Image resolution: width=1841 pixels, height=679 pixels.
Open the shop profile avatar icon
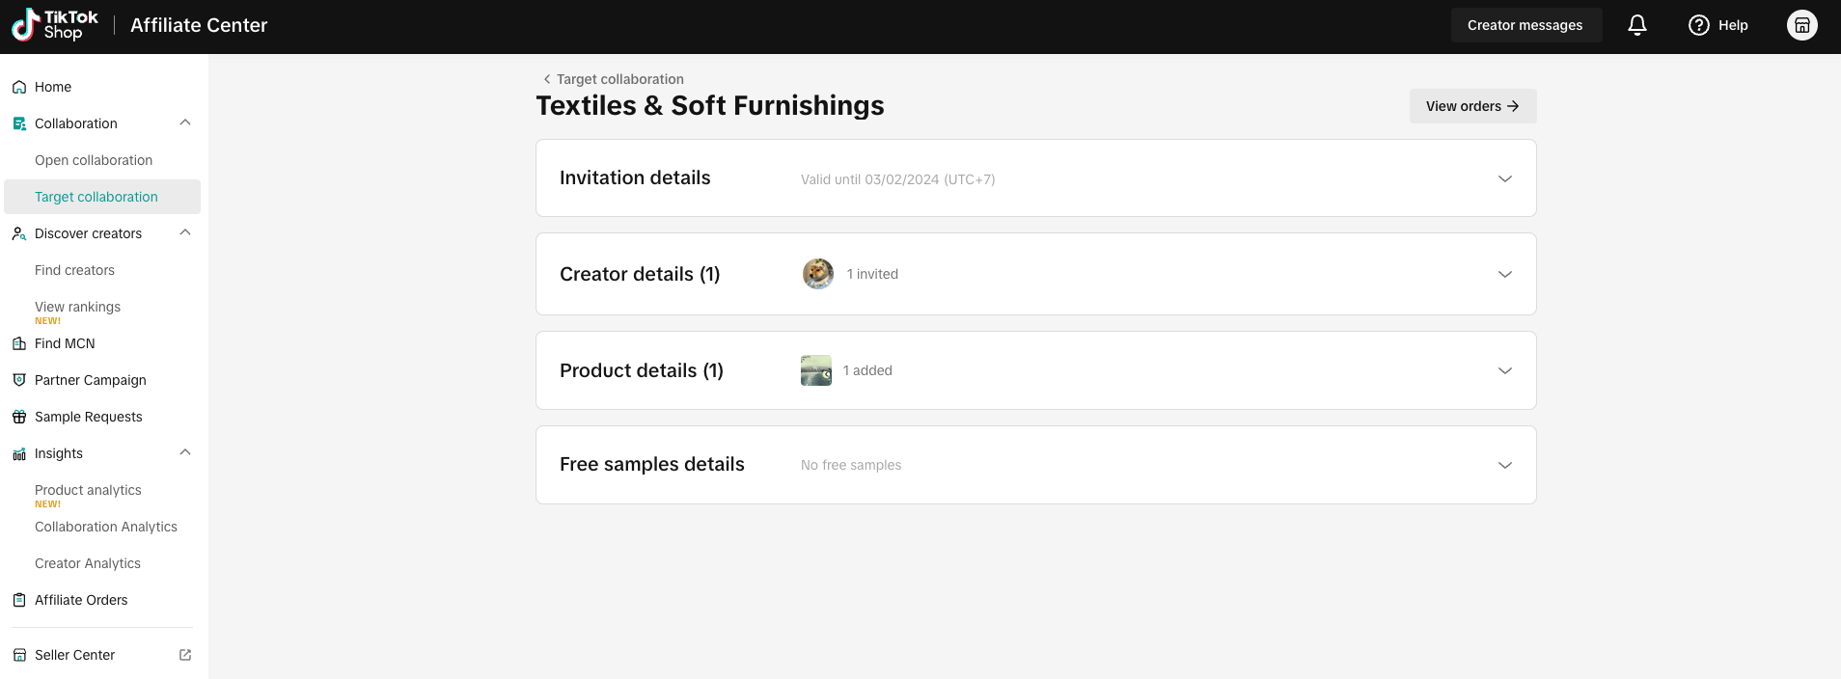click(x=1802, y=25)
